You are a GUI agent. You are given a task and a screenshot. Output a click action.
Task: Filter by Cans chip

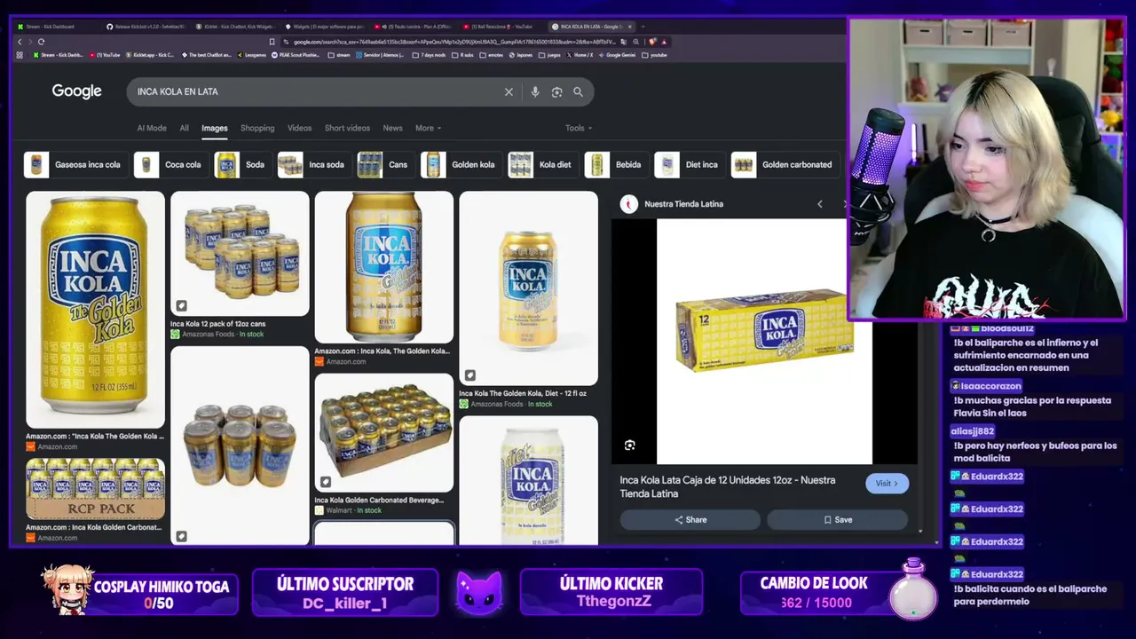(386, 165)
